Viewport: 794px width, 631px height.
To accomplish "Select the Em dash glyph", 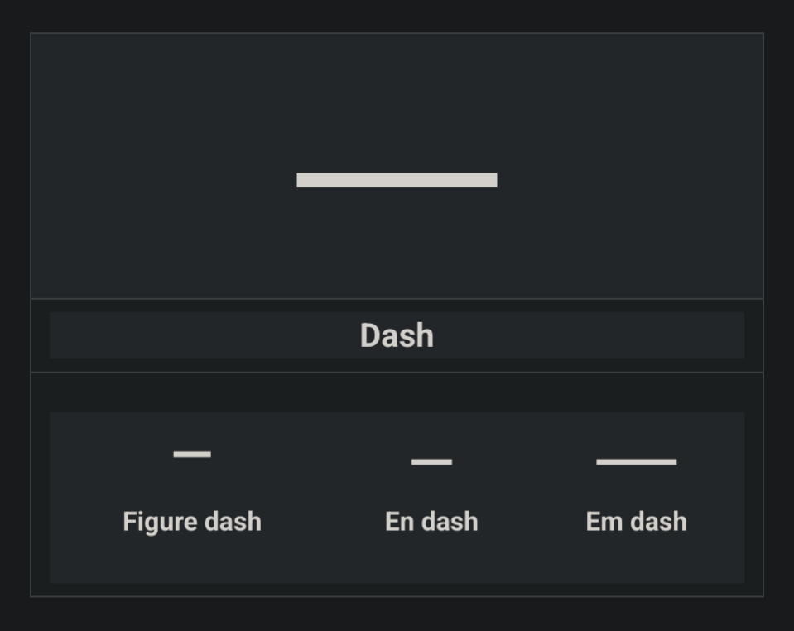I will tap(636, 461).
